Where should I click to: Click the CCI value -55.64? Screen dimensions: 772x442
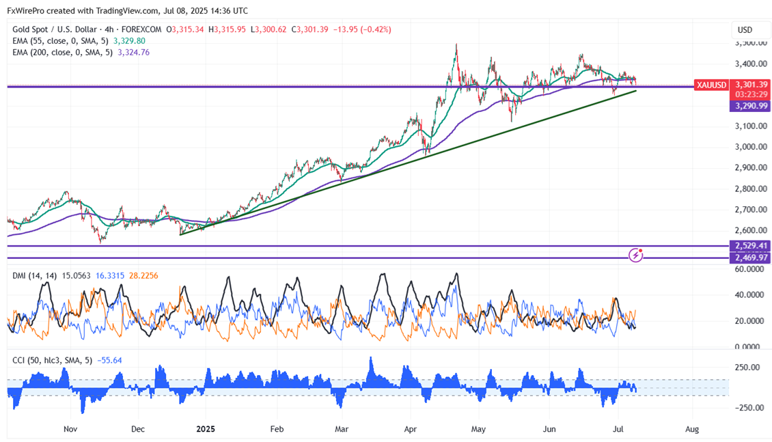point(109,360)
